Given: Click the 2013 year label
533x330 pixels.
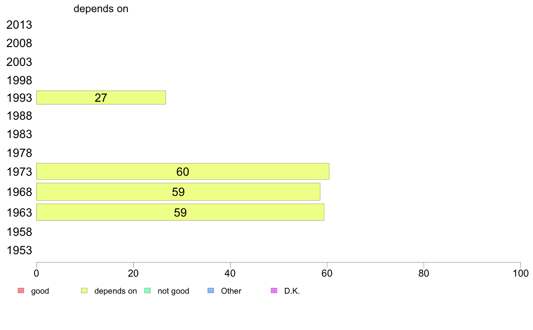Looking at the screenshot, I should pyautogui.click(x=19, y=25).
